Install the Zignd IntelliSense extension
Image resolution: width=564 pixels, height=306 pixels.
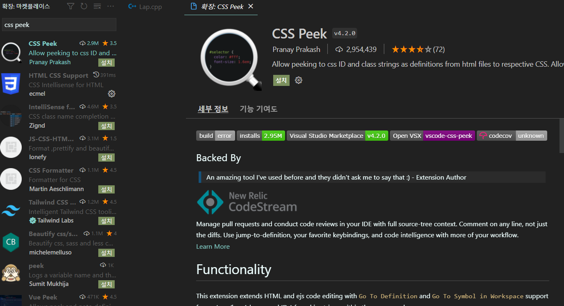coord(106,126)
